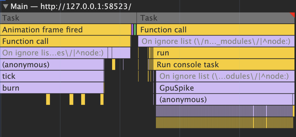Image resolution: width=296 pixels, height=137 pixels.
Task: Click the small green block after Animation frame
Action: [135, 30]
